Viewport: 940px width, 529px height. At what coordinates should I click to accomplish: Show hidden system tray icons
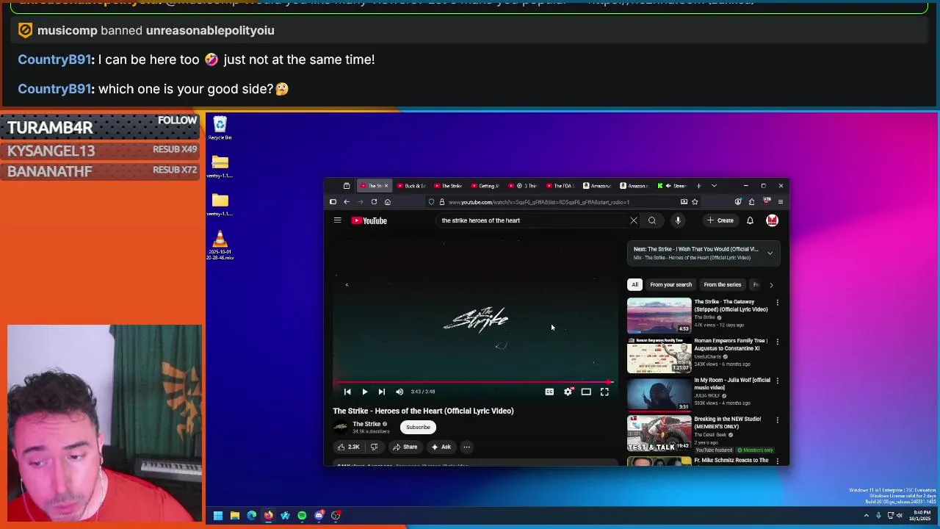(866, 516)
